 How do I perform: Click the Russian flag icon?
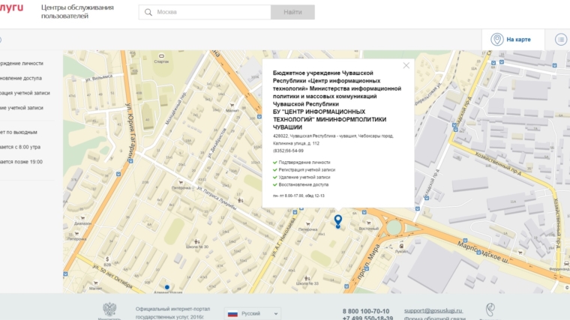[x=232, y=314]
